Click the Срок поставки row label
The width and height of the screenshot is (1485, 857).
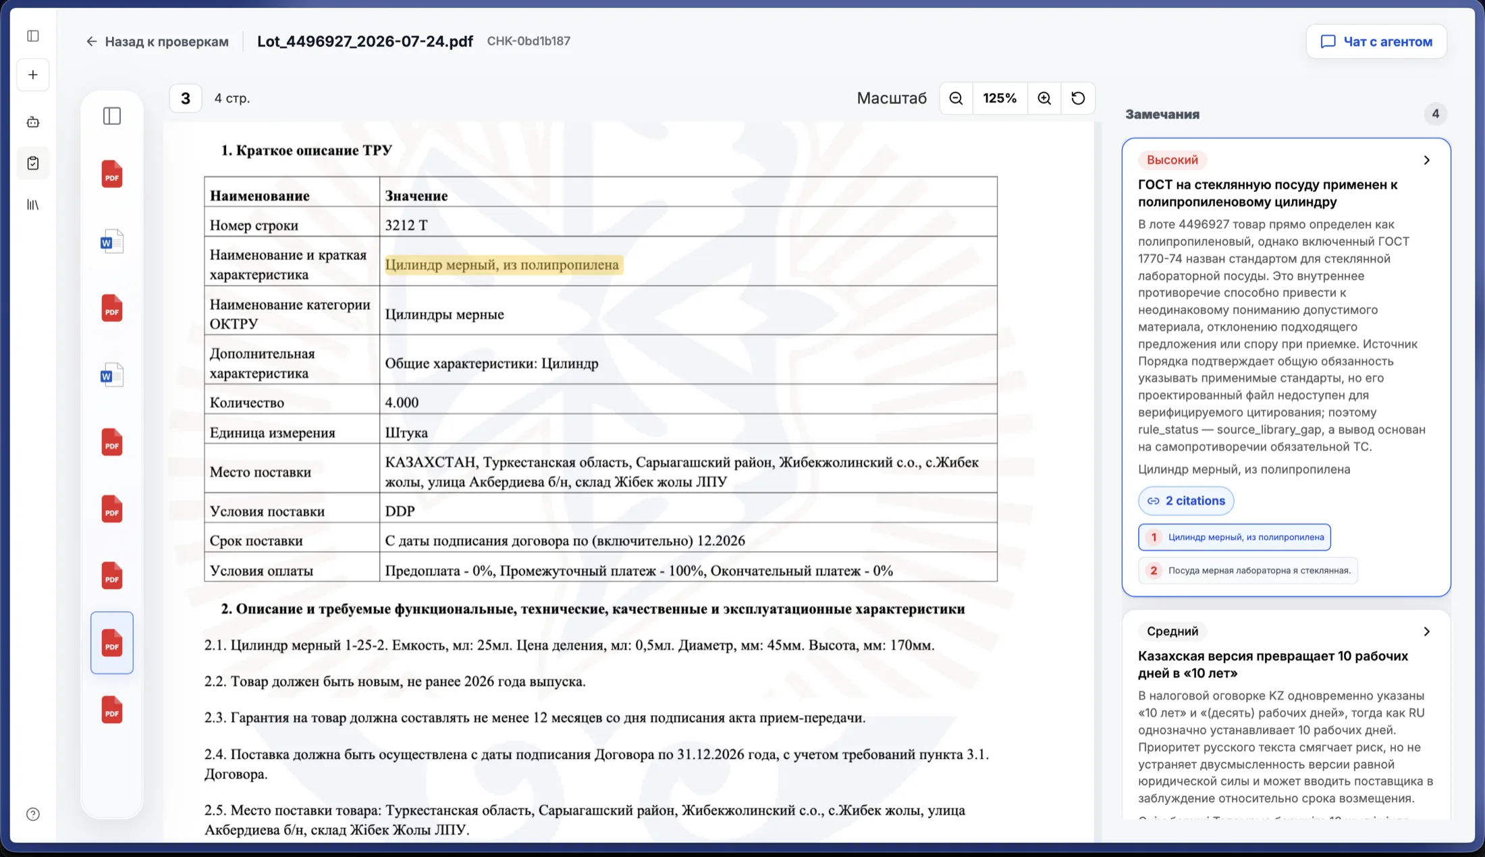pos(256,541)
